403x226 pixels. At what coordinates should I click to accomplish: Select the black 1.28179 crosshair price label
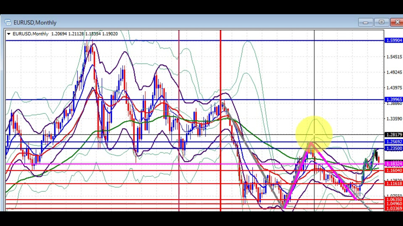[393, 134]
